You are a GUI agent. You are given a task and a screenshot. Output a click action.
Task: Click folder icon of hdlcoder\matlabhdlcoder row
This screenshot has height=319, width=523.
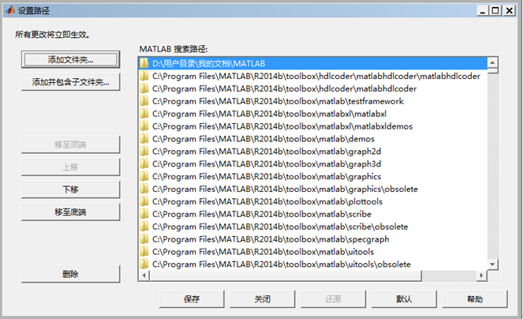click(x=144, y=88)
